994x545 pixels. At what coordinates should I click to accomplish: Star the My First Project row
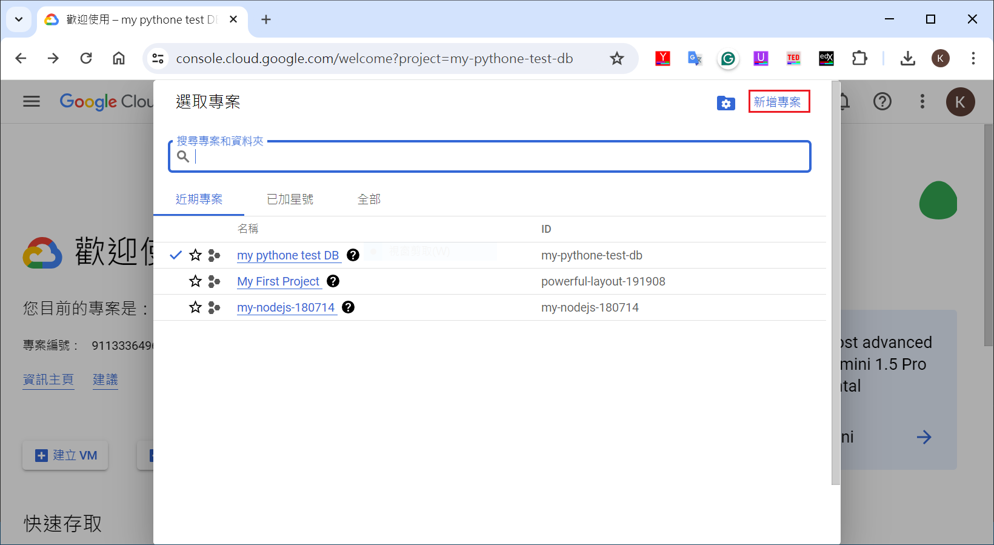point(195,281)
